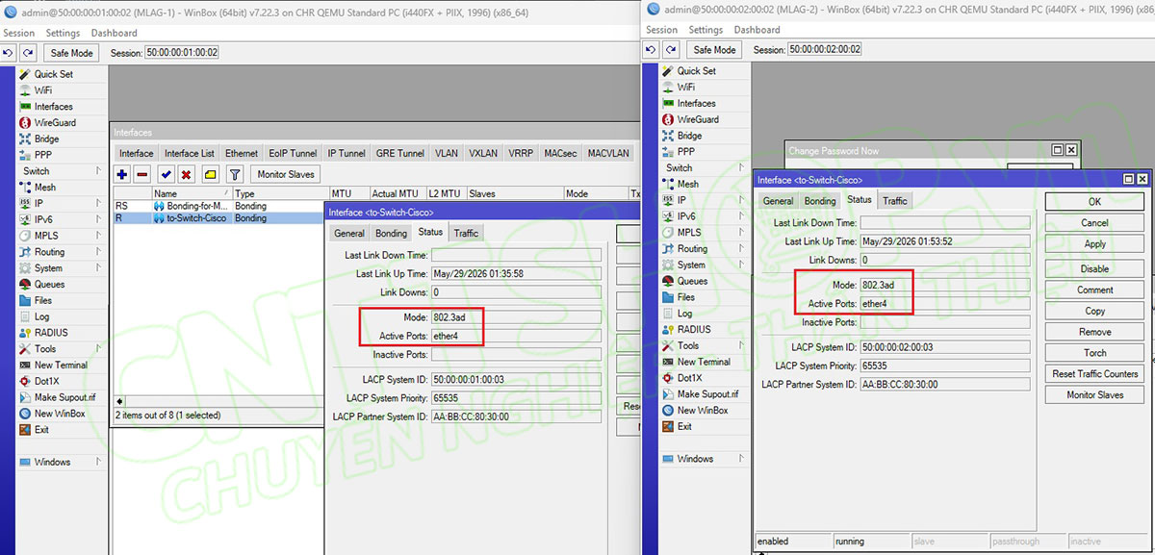Open Session menu in MLAG-1 window

click(19, 33)
